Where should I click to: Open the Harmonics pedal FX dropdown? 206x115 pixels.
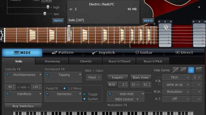[x=80, y=94]
